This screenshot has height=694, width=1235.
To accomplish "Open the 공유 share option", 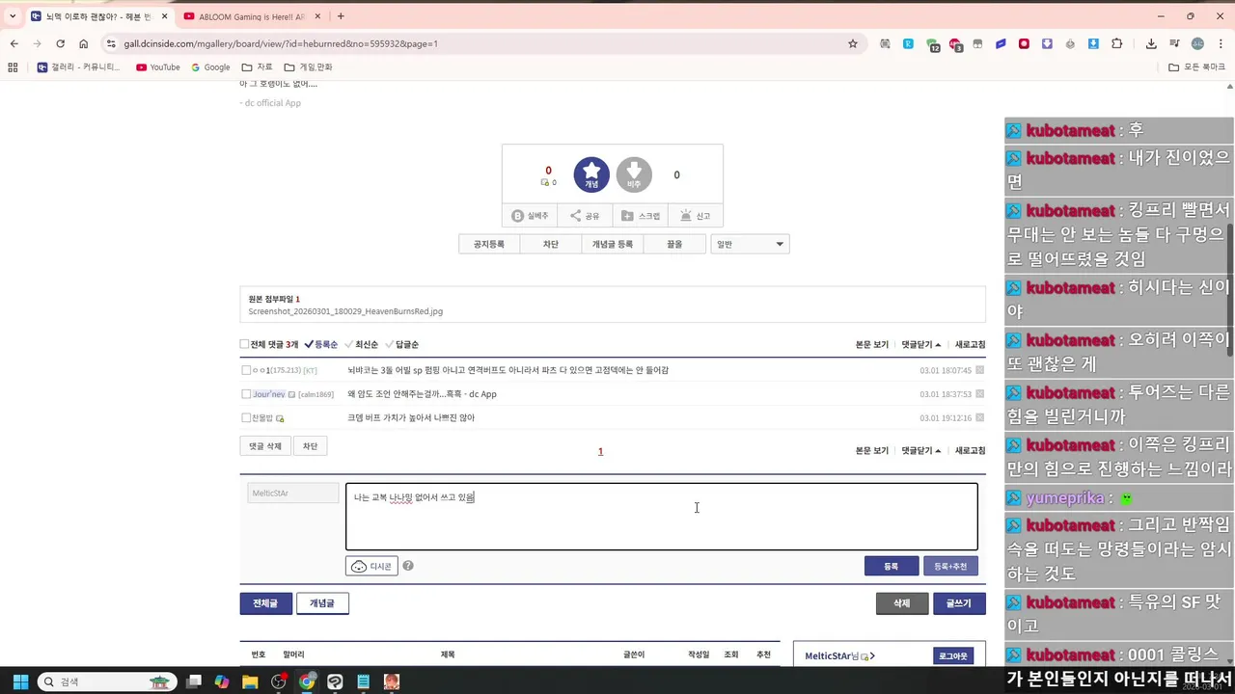I will tap(585, 216).
